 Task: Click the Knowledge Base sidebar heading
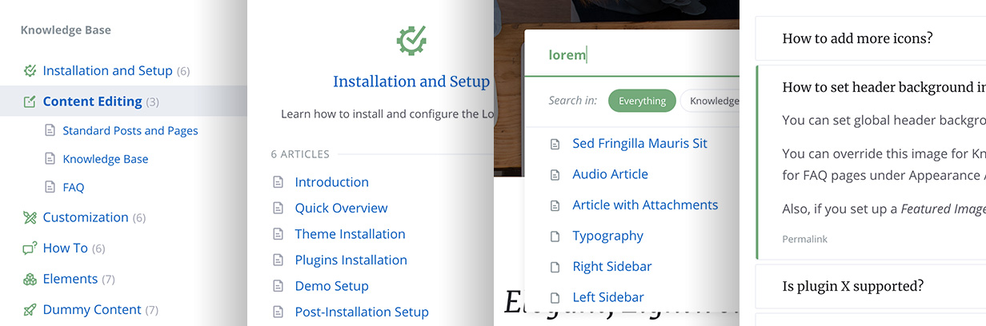(66, 30)
